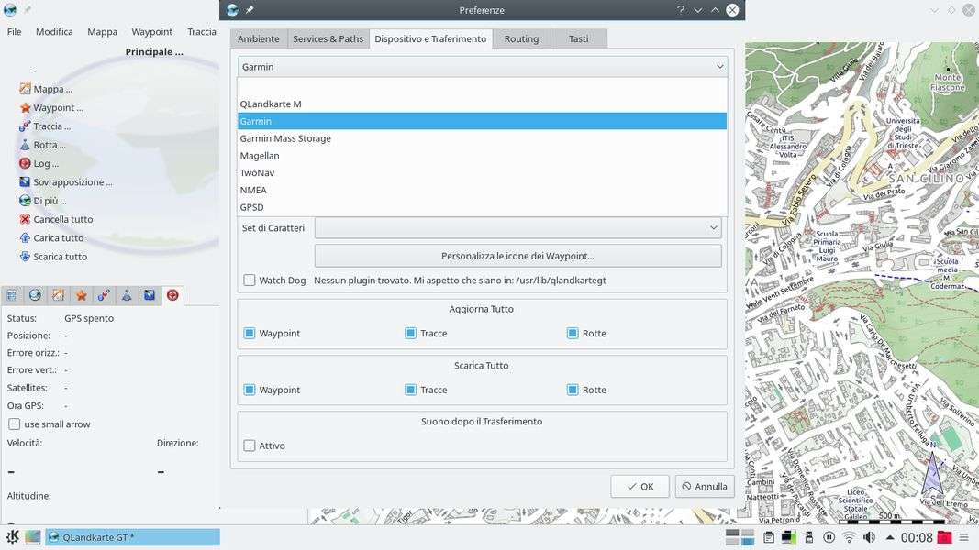Uncheck Tracce under Aggiorna Tutto
This screenshot has height=550, width=979.
tap(411, 334)
